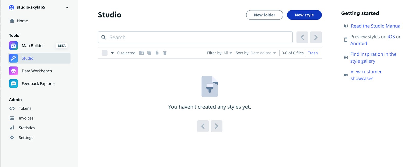Screen dimensions: 411x167
Task: Open View customer showcases link
Action: tap(366, 75)
